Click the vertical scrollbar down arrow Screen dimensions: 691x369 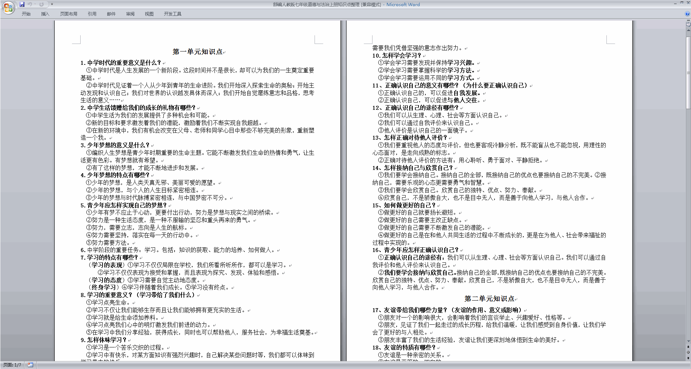(x=688, y=341)
